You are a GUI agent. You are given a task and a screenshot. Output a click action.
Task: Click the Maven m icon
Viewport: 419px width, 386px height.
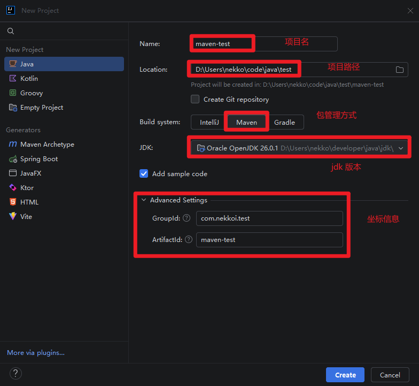pyautogui.click(x=13, y=144)
